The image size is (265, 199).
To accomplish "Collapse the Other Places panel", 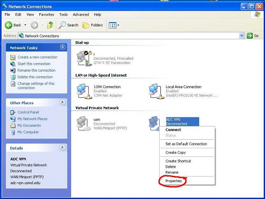I will point(62,102).
